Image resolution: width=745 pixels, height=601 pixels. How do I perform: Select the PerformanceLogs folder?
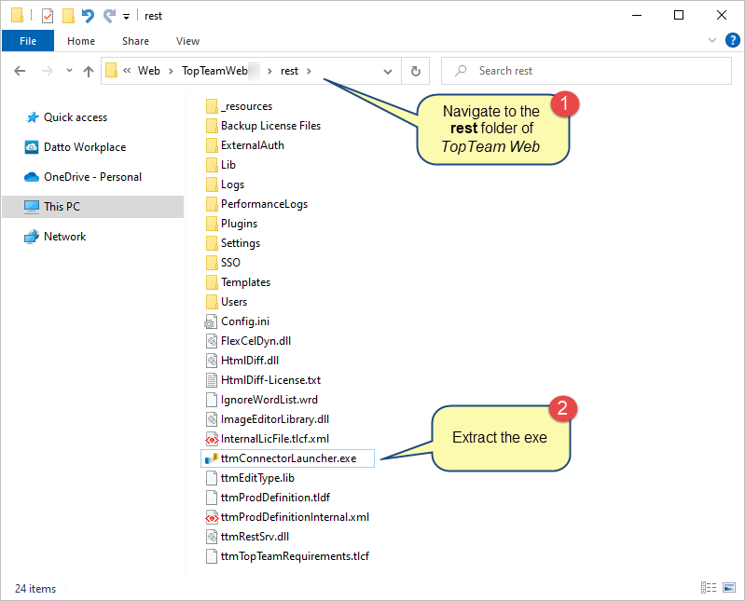coord(257,204)
